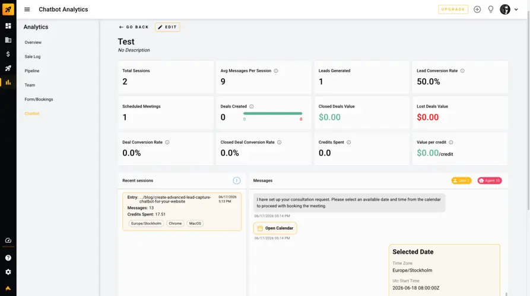Click info icon beside Credits Spent
This screenshot has height=296, width=530.
coord(349,142)
